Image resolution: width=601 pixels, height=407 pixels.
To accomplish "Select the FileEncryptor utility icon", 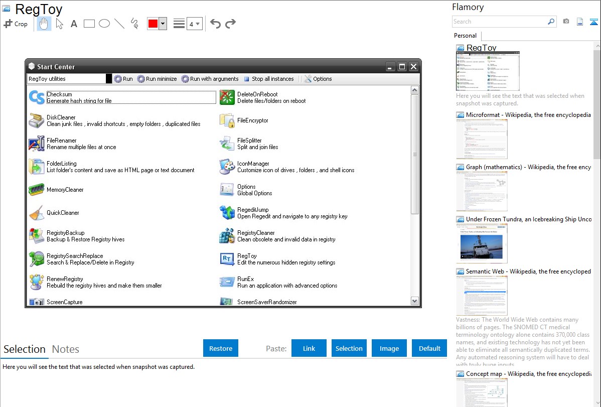I will [x=227, y=120].
